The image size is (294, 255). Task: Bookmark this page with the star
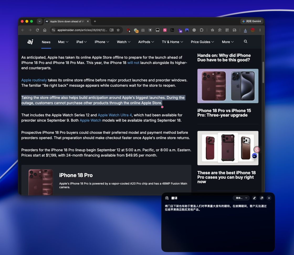[118, 30]
